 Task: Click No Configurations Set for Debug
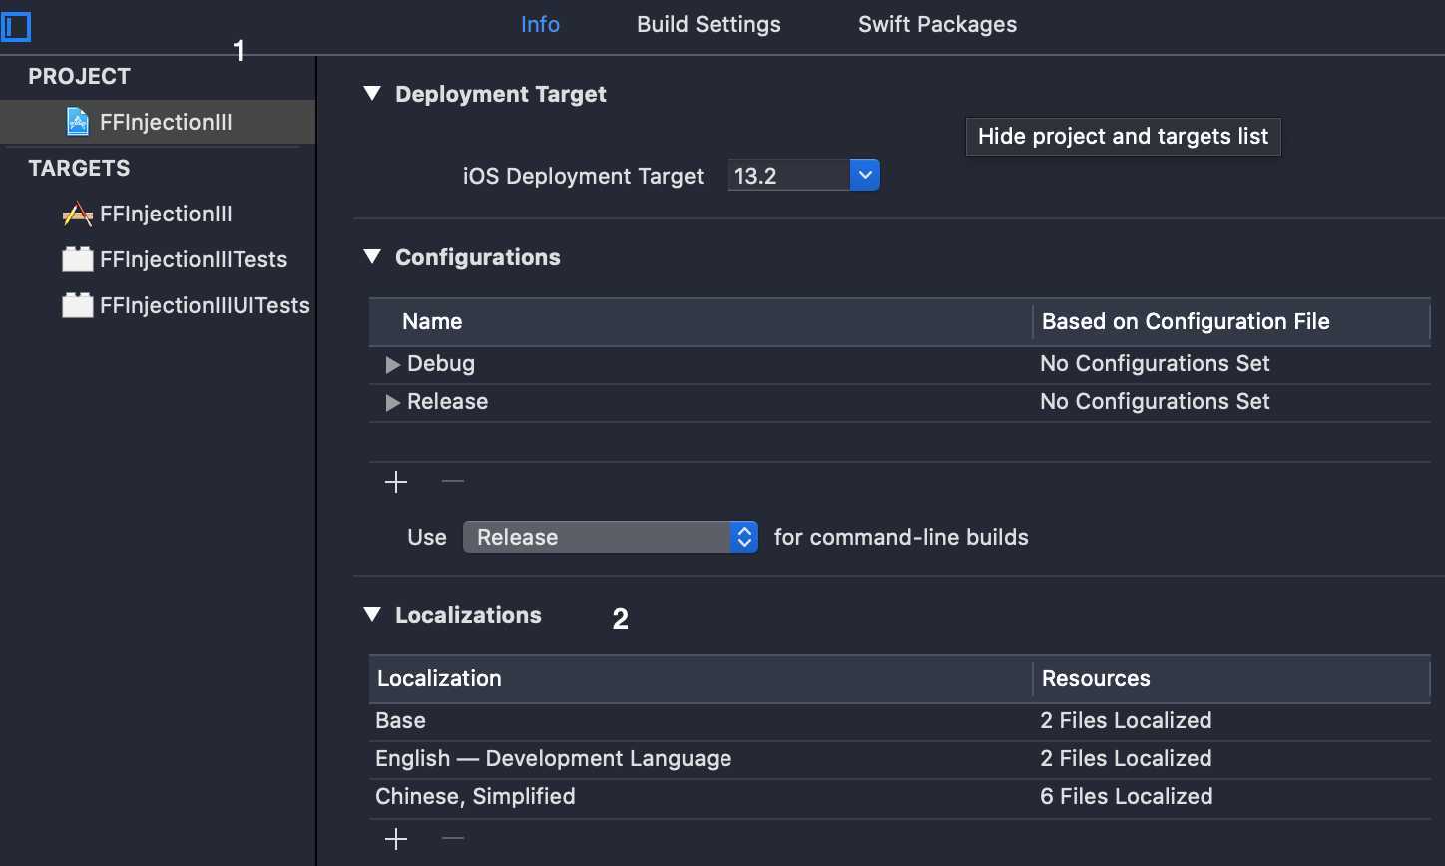click(x=1155, y=364)
